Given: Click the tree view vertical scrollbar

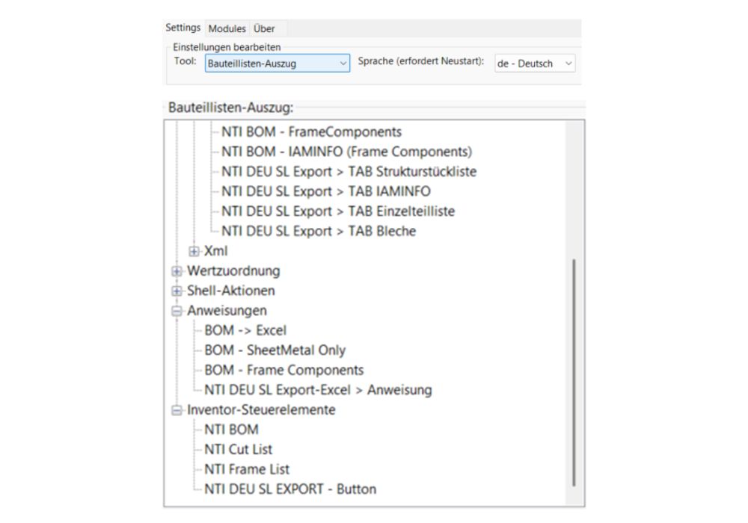Looking at the screenshot, I should tap(574, 374).
